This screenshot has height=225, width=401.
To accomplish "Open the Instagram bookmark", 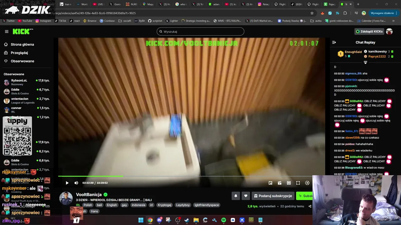I will 43,21.
